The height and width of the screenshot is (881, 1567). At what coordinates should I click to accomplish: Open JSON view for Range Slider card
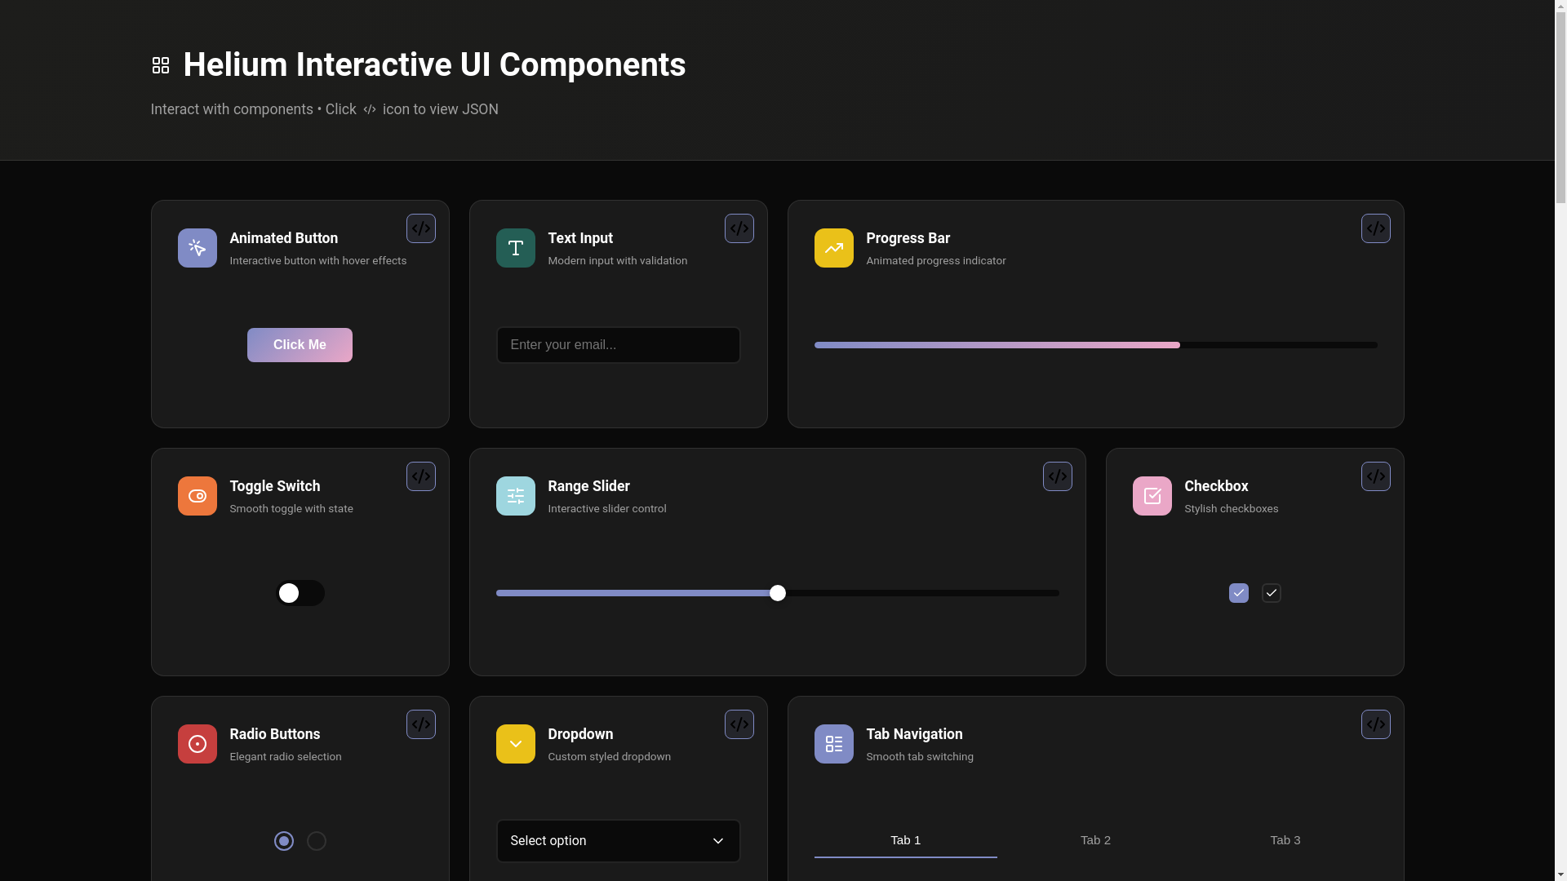(1058, 476)
